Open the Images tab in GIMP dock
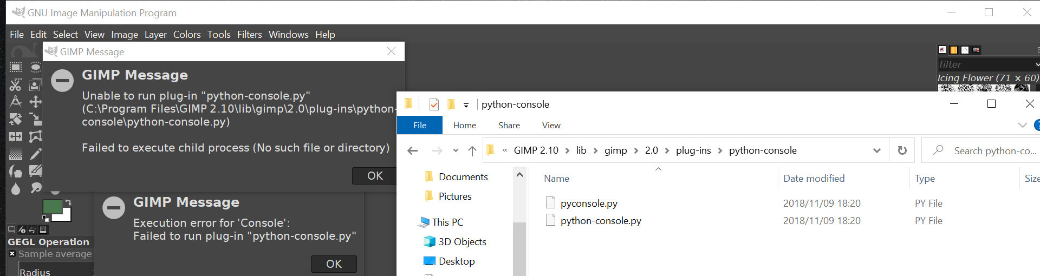 click(x=43, y=230)
